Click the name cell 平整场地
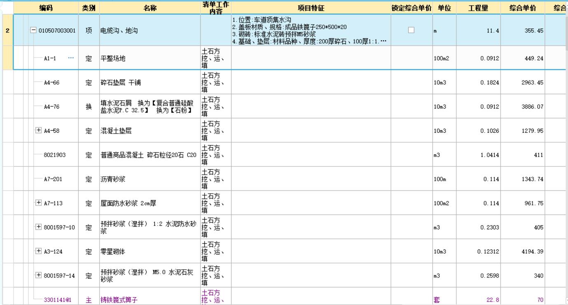Image resolution: width=568 pixels, height=305 pixels. [x=150, y=58]
